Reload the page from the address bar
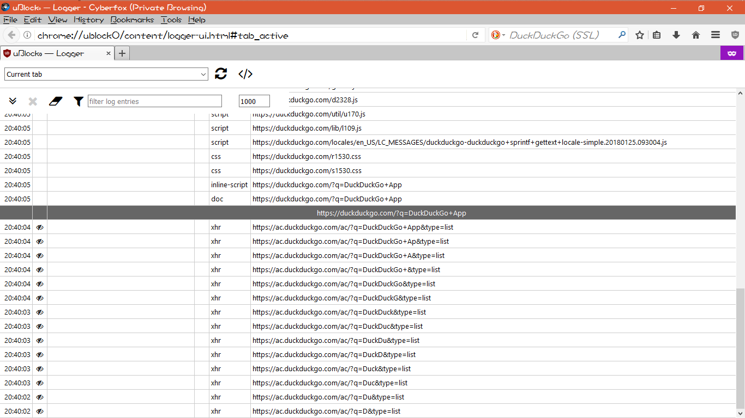 [x=474, y=34]
